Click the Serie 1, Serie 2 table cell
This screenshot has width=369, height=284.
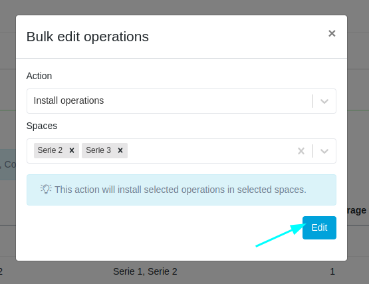(x=145, y=271)
